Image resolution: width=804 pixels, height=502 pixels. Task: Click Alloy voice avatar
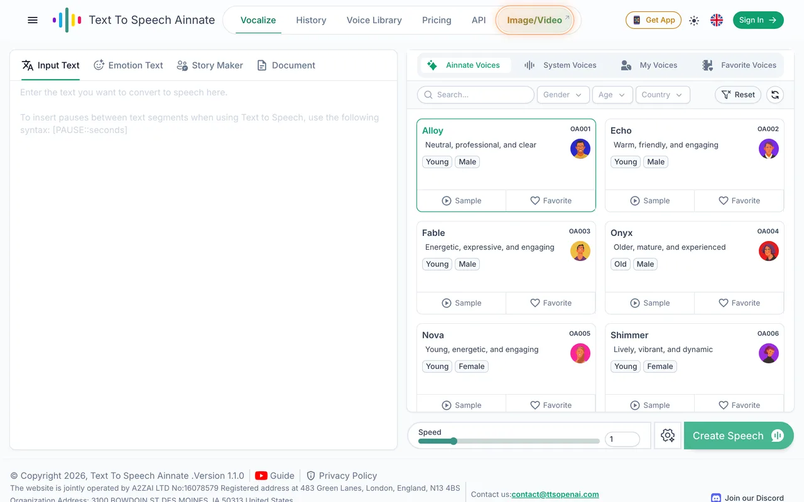(580, 149)
